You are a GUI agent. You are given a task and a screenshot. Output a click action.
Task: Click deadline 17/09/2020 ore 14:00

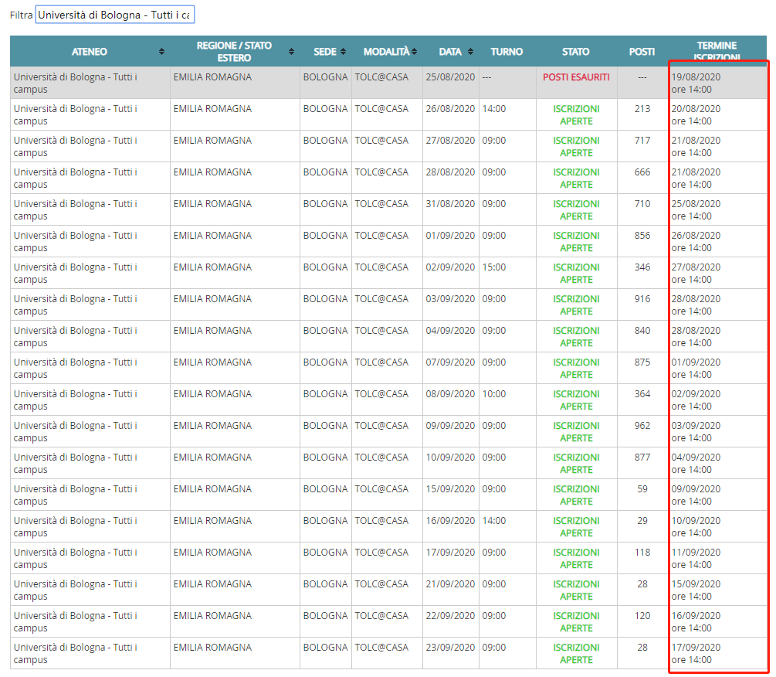696,654
